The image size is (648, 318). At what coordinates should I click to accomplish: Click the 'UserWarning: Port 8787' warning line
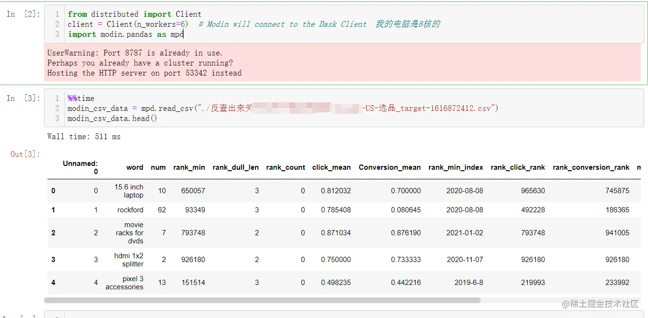[x=135, y=53]
